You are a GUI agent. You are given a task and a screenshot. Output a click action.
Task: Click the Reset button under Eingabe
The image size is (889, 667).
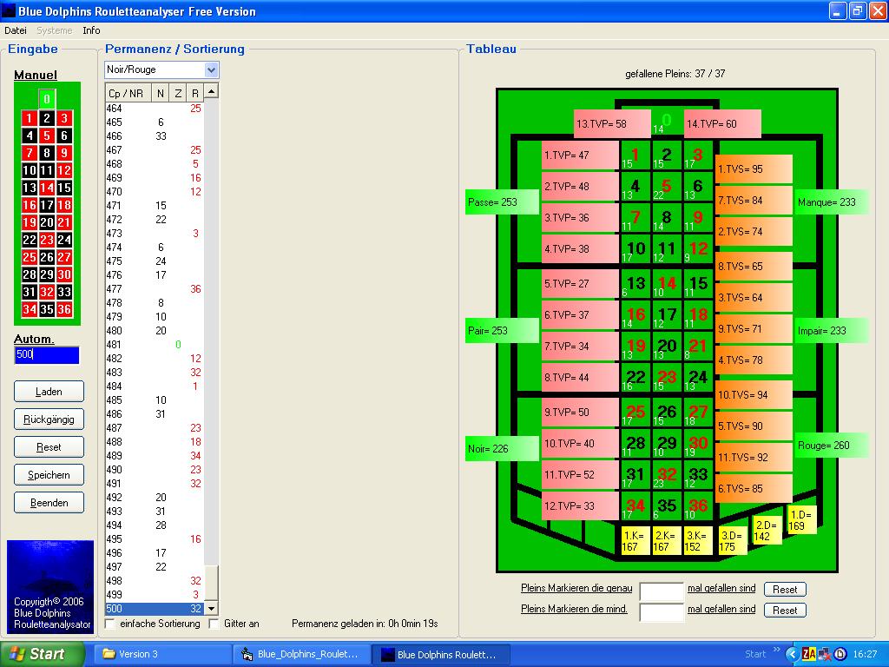click(49, 447)
